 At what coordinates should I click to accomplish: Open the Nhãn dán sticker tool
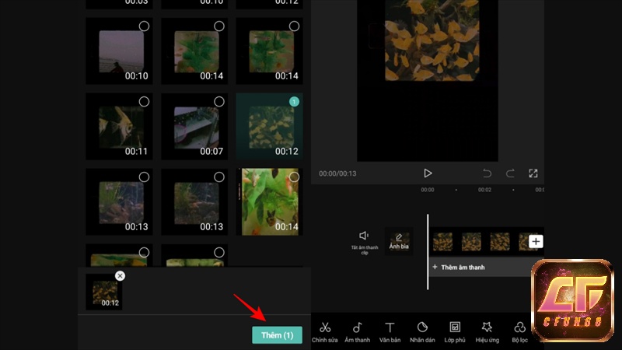[x=422, y=332]
